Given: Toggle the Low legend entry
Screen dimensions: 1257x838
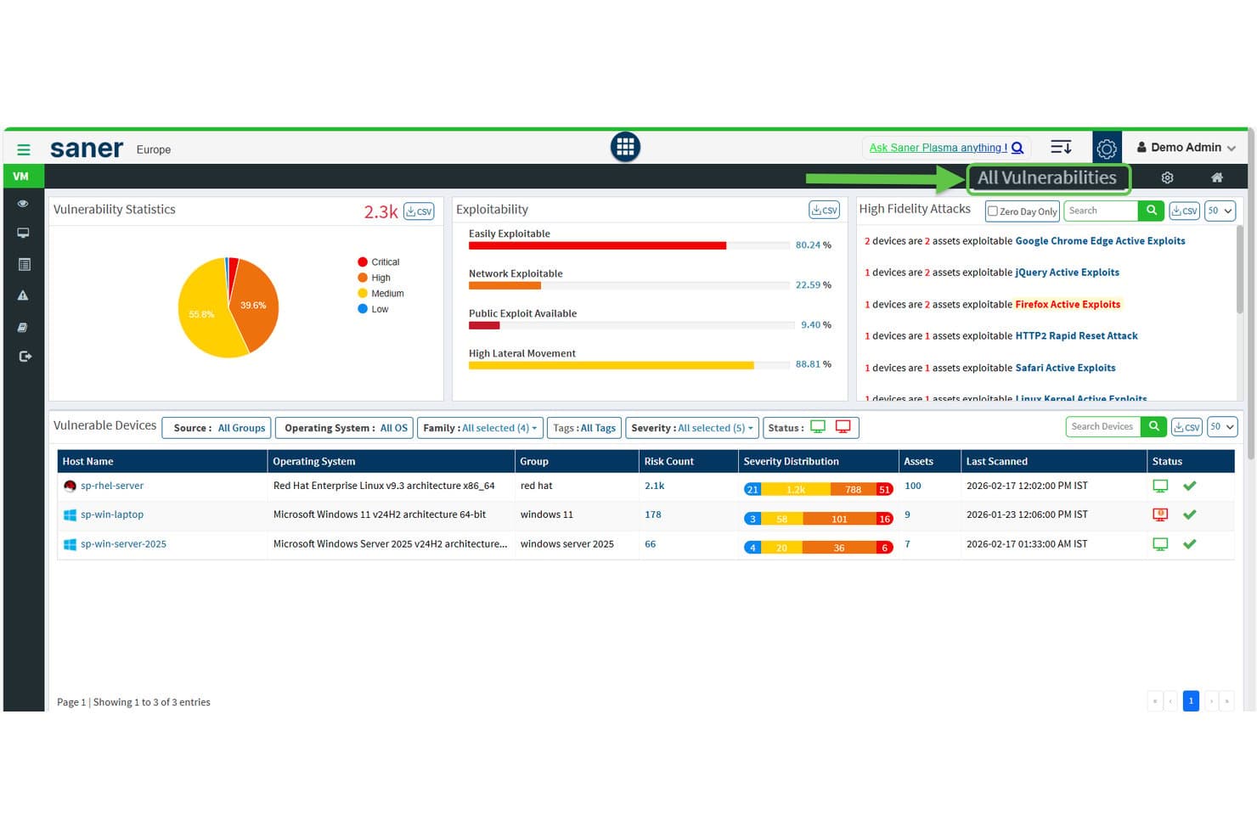Looking at the screenshot, I should pos(373,309).
